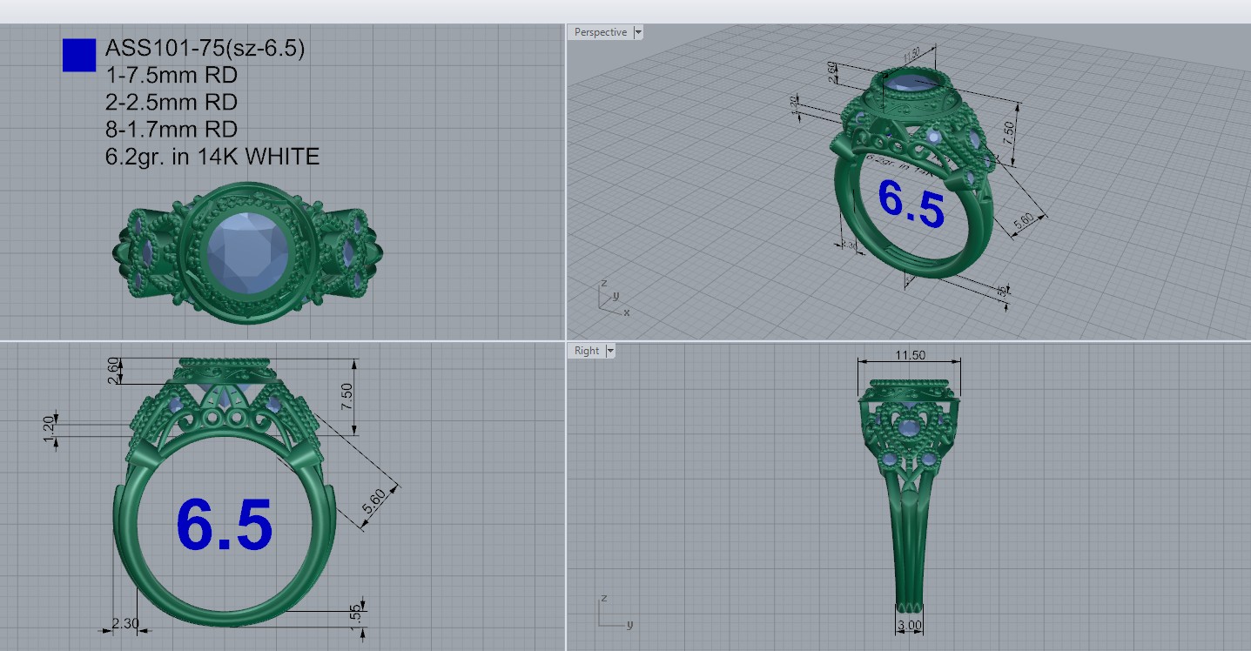
Task: Select the '1-7.5mm RD' text line
Action: 171,76
